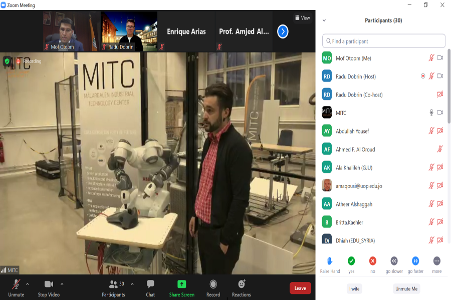Viewport: 451px width, 300px height.
Task: Click Abdullah Yousef muted mic icon
Action: tap(431, 131)
